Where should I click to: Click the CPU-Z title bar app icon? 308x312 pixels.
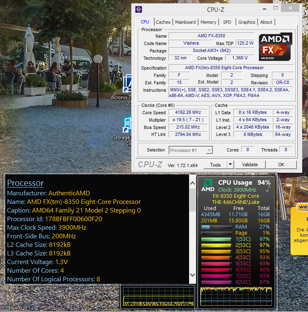139,9
